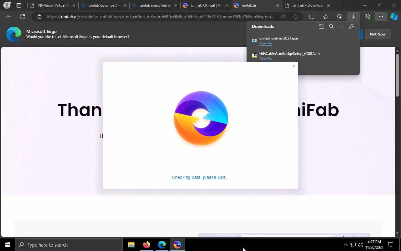Open File Explorer from taskbar
The image size is (401, 251).
click(131, 245)
